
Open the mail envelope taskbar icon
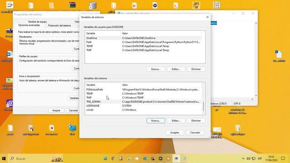[x=137, y=158]
